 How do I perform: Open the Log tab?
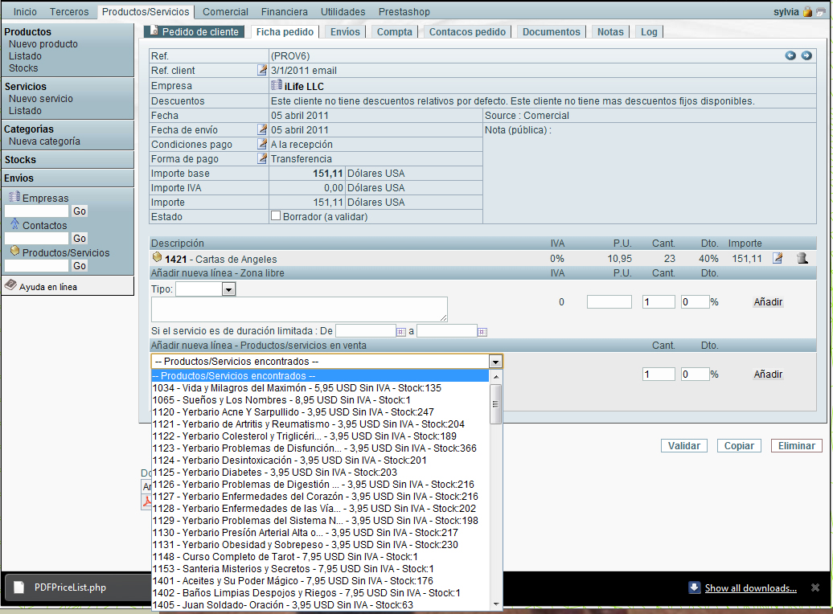click(649, 32)
